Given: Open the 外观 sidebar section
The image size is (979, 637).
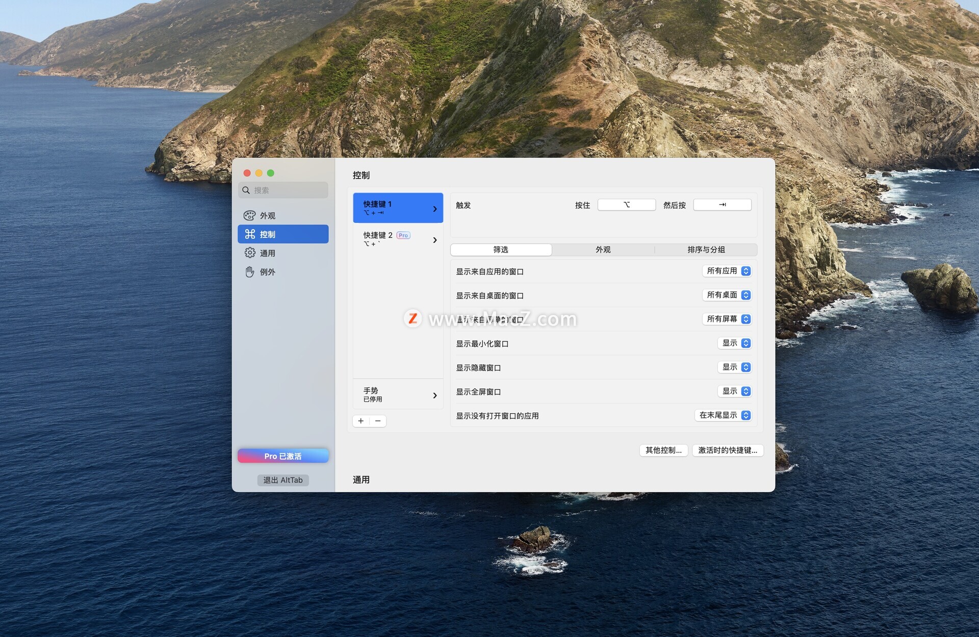Looking at the screenshot, I should [x=283, y=216].
